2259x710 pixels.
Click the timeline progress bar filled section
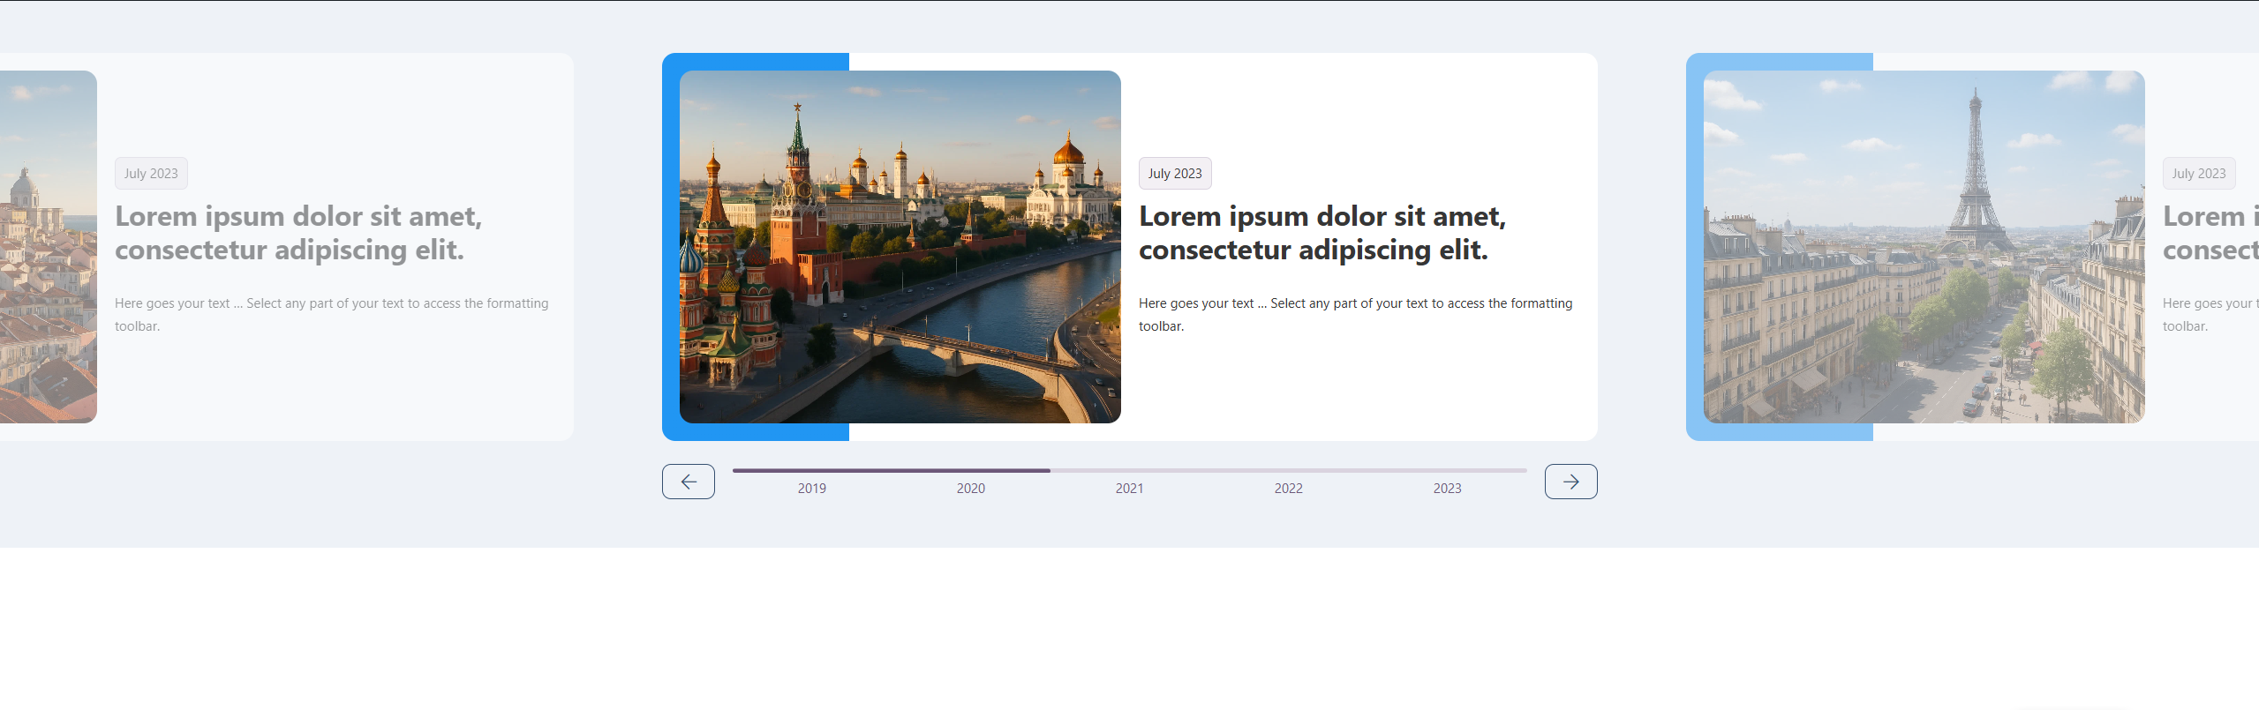coord(892,471)
